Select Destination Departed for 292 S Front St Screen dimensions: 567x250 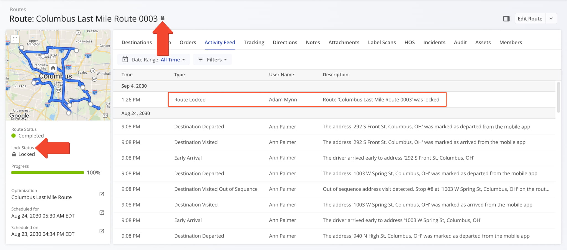point(334,127)
